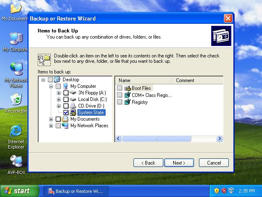Image resolution: width=262 pixels, height=197 pixels.
Task: Click the yellow security shield tray icon
Action: 217,190
